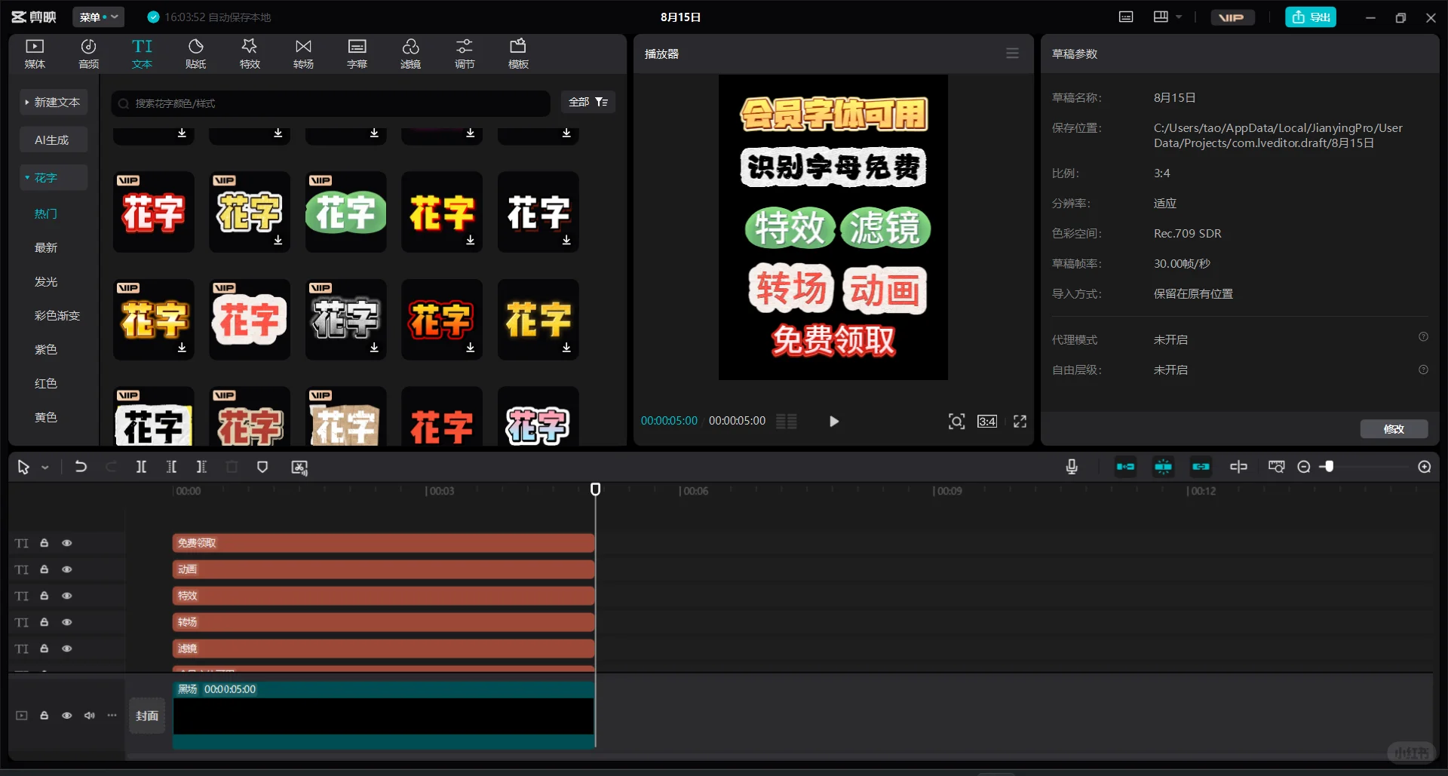
Task: Click the playhead marker on the timeline ruler
Action: [595, 489]
